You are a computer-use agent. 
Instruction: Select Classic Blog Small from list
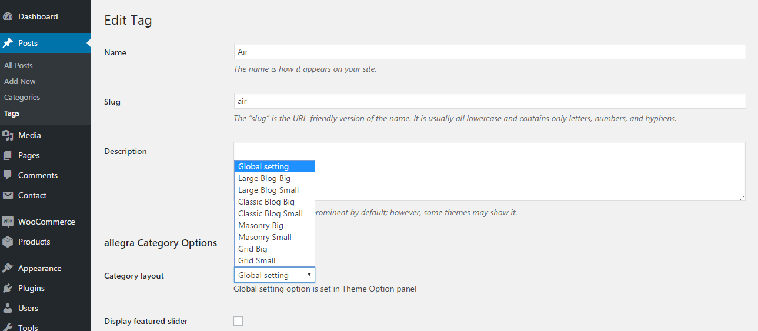(270, 213)
